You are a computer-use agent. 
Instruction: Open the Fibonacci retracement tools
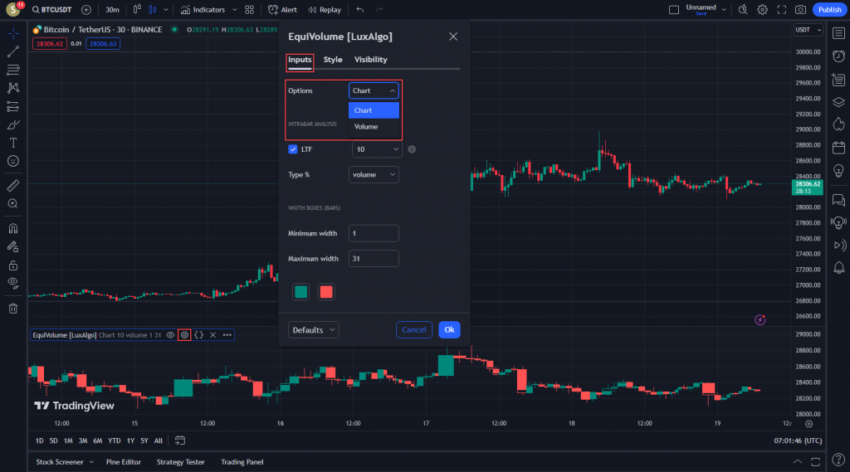[x=13, y=70]
